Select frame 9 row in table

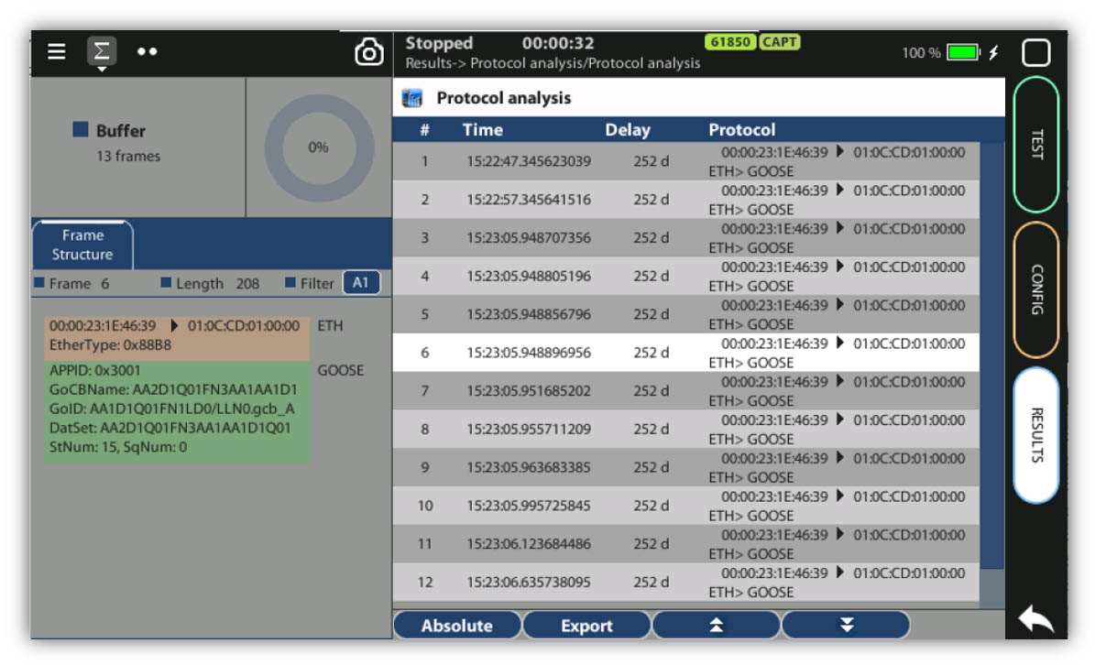pyautogui.click(x=685, y=467)
